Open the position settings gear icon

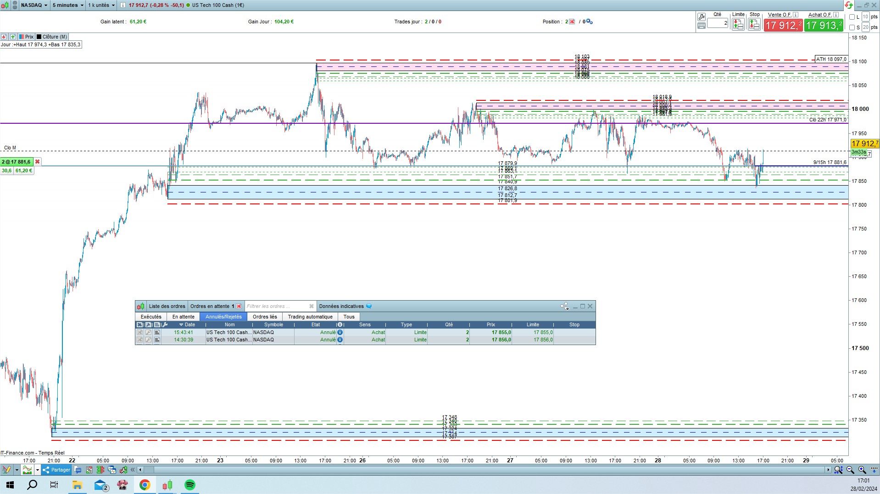point(590,22)
